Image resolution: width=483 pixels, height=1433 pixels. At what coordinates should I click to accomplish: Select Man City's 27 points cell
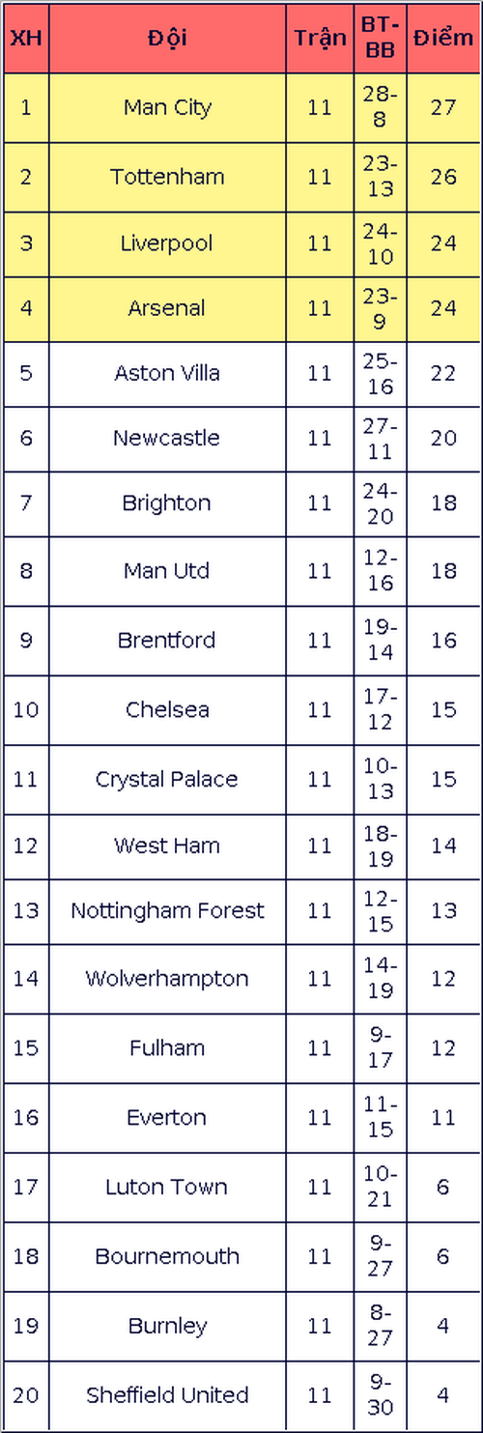(442, 108)
